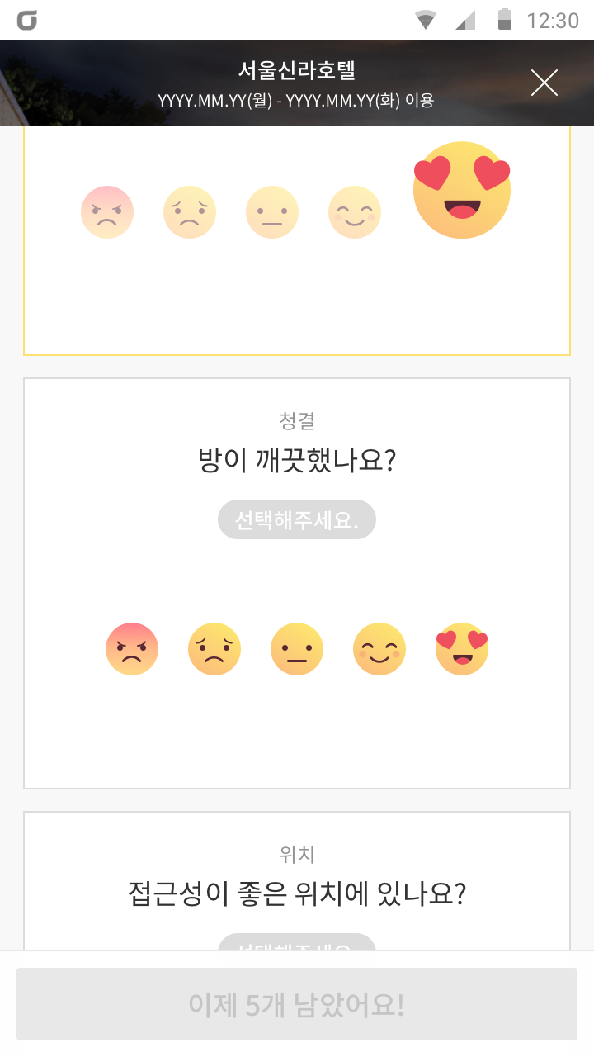This screenshot has height=1057, width=594.
Task: Close the hotel review screen
Action: click(544, 83)
